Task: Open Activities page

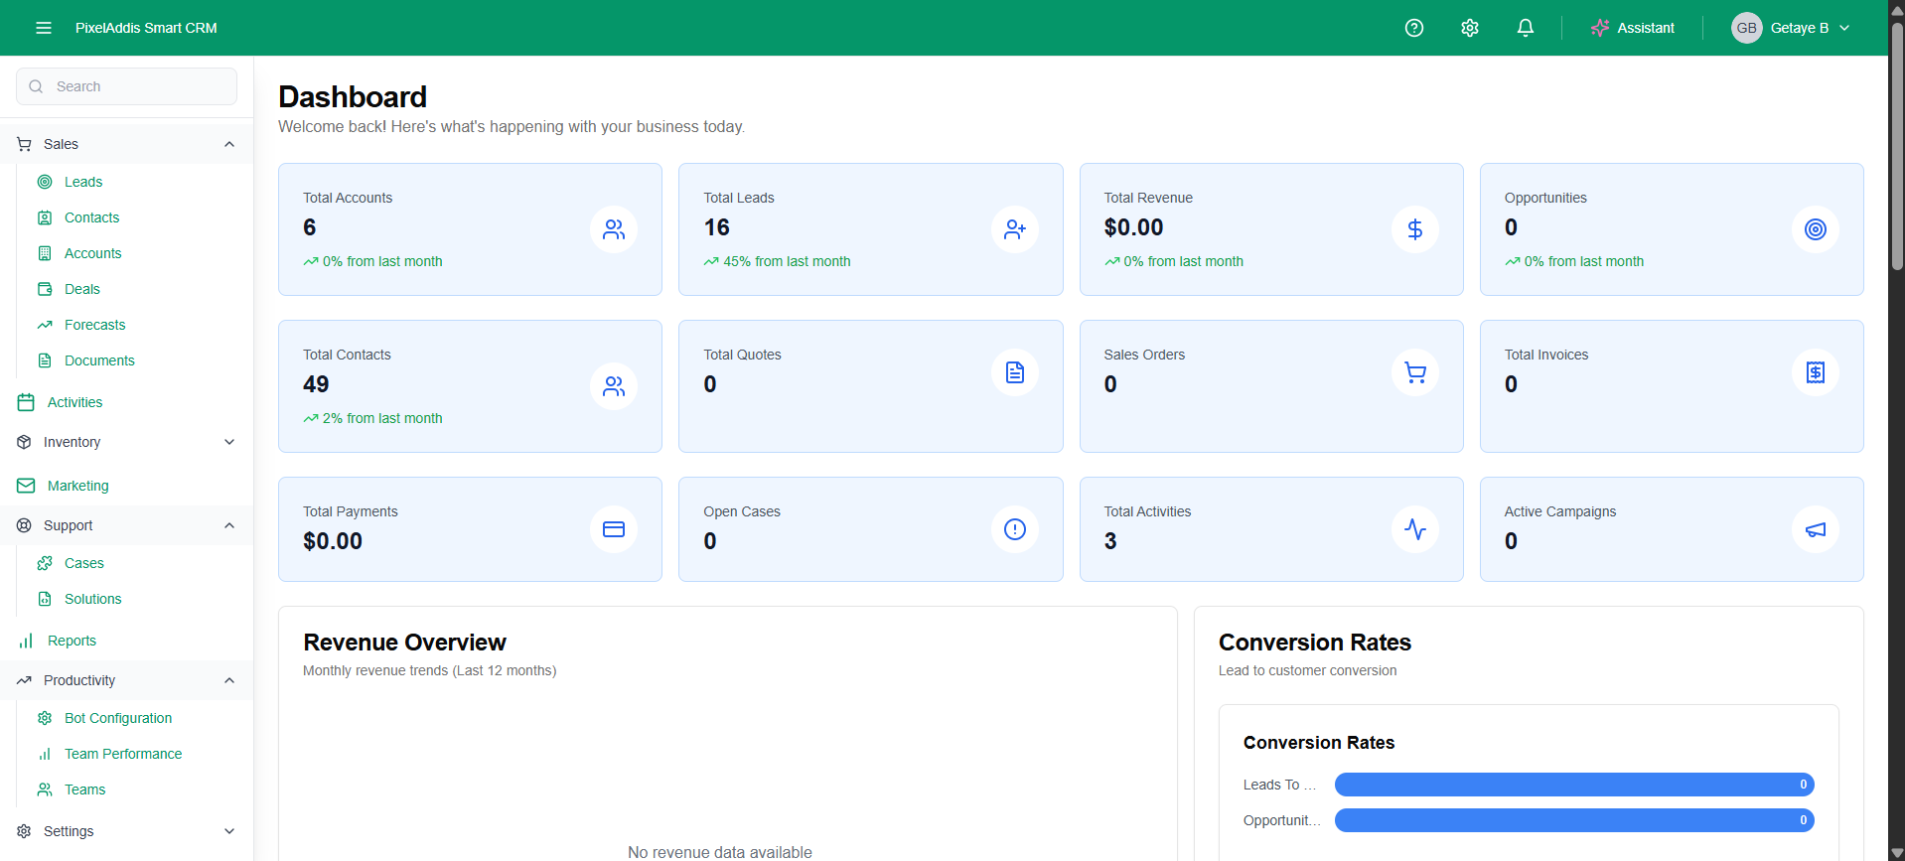Action: 74,402
